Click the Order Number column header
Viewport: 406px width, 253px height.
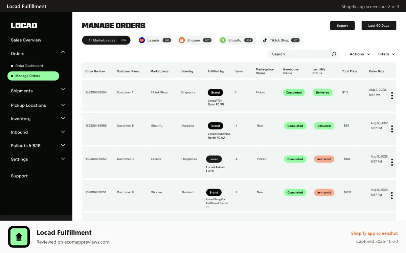[95, 72]
